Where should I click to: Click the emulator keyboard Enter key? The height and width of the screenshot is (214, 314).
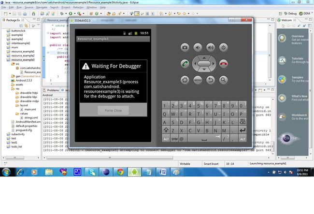tap(243, 130)
